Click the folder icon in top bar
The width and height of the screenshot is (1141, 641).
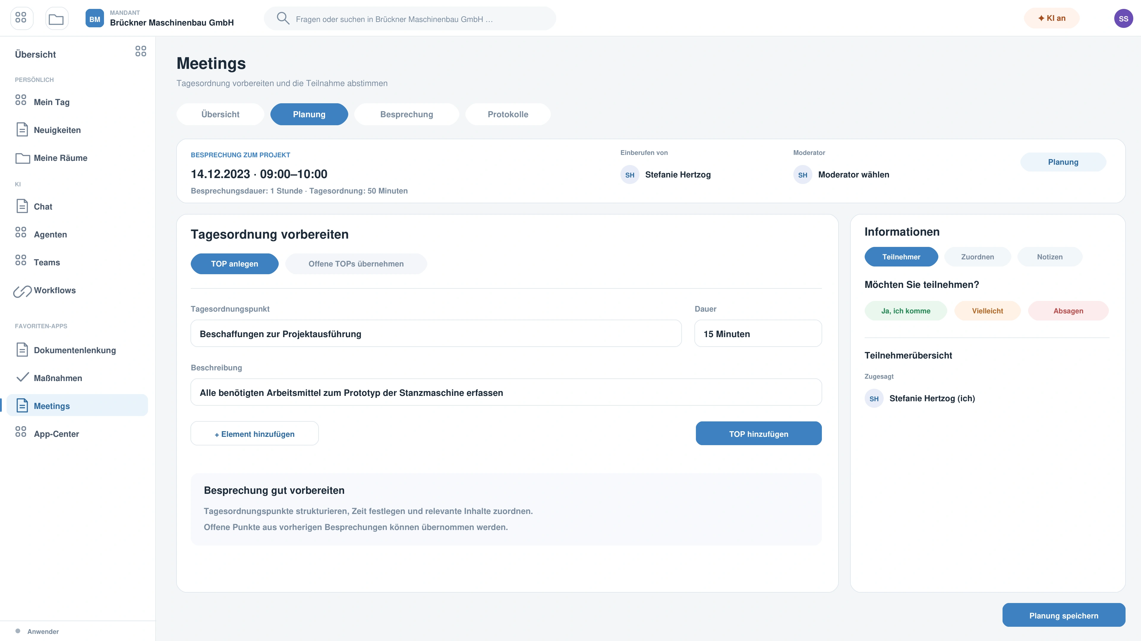[x=57, y=19]
